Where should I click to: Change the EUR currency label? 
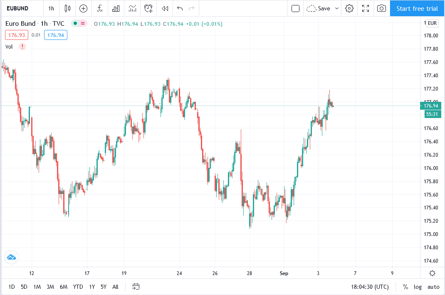point(432,23)
